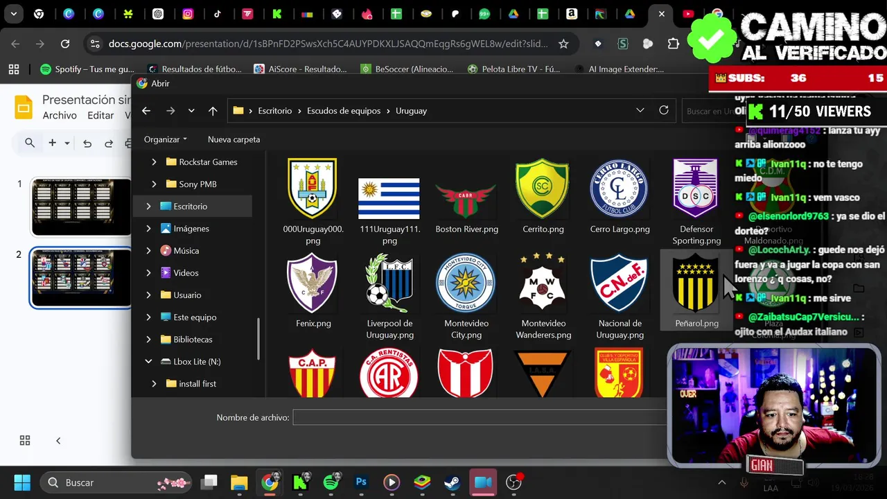Select the install first folder in tree

[197, 384]
